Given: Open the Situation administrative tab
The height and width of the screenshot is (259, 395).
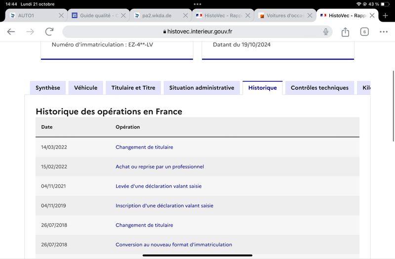Looking at the screenshot, I should click(x=201, y=88).
